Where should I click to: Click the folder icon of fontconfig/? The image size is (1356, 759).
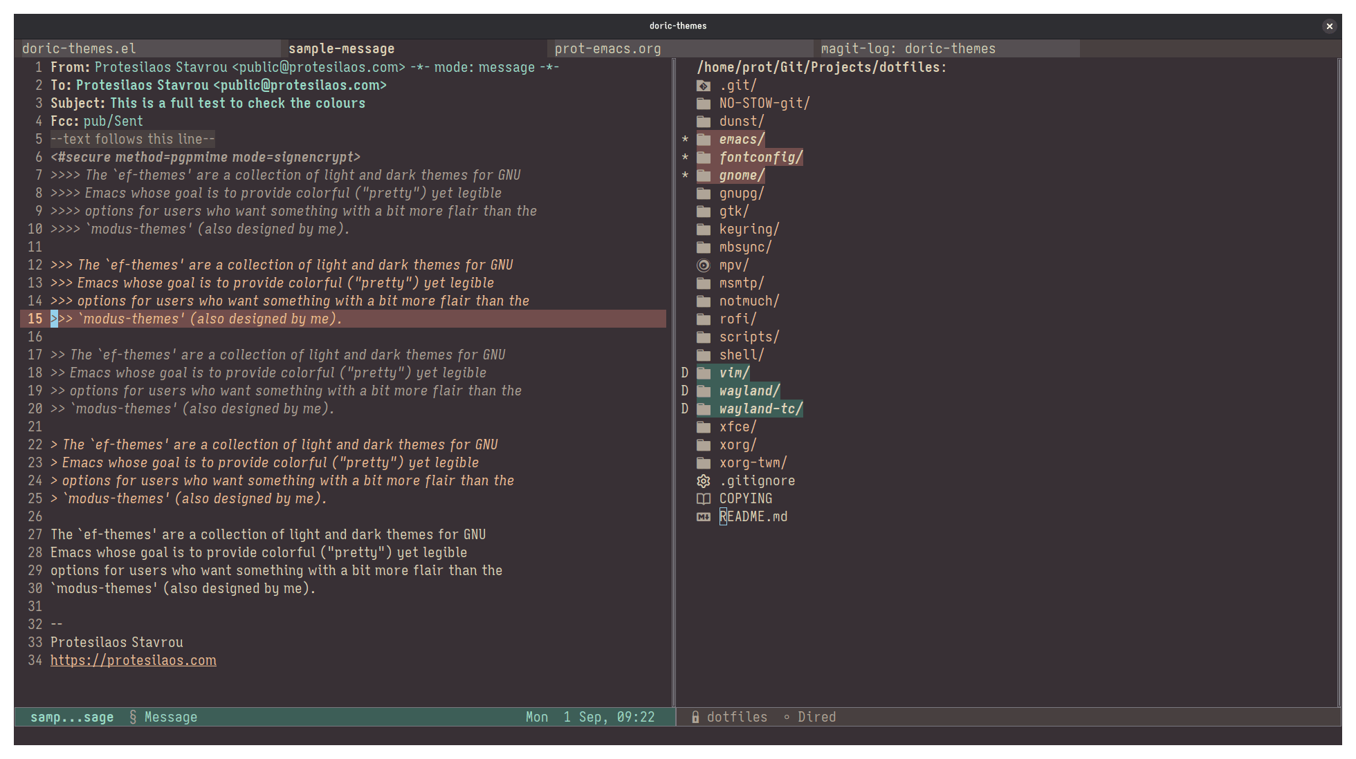click(x=703, y=158)
